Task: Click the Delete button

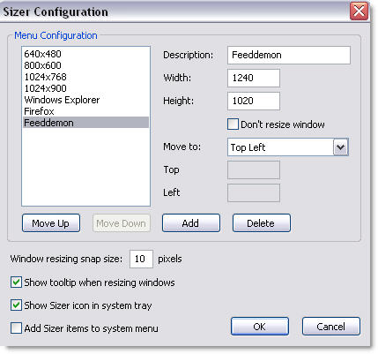Action: 262,223
